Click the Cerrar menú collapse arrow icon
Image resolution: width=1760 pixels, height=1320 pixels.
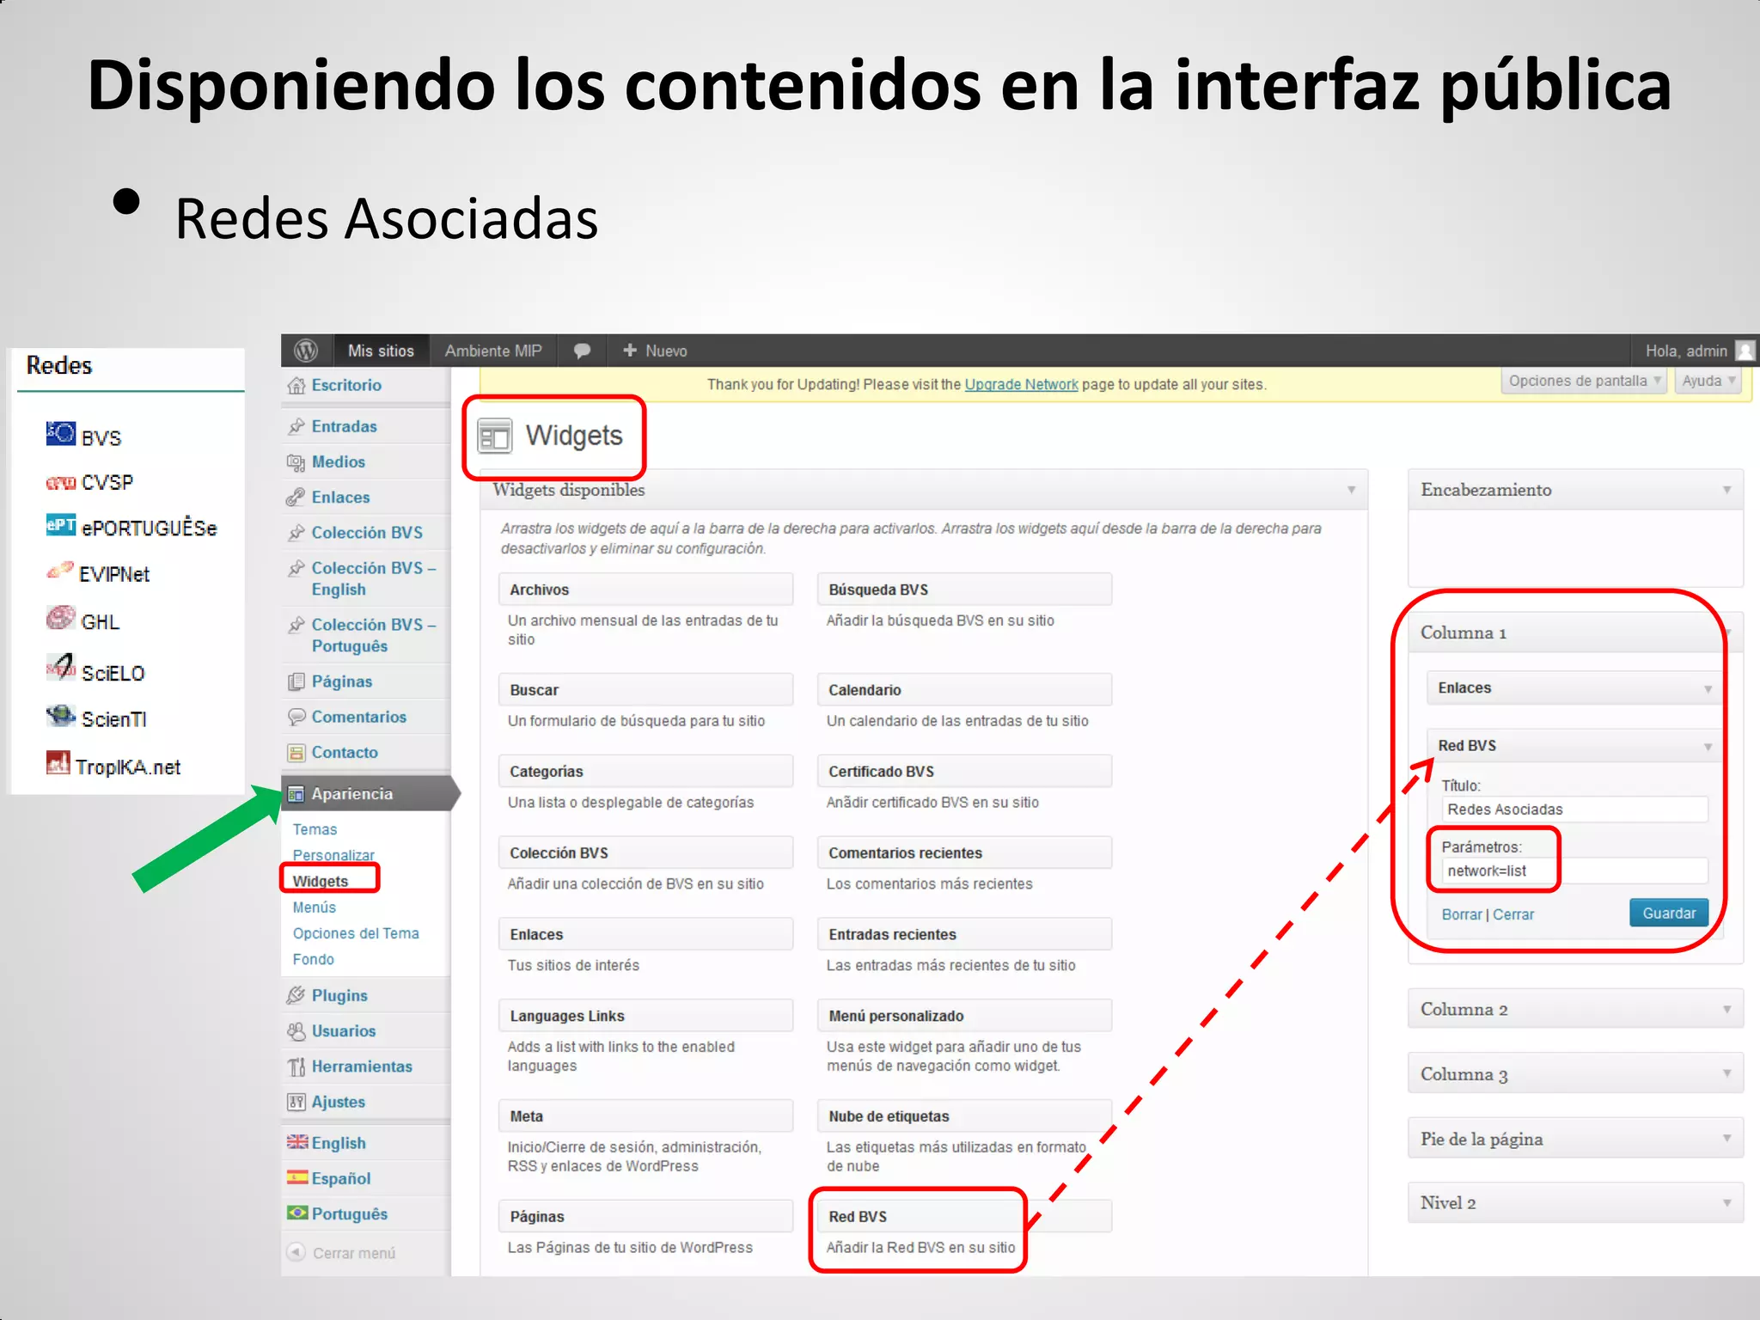click(x=296, y=1252)
